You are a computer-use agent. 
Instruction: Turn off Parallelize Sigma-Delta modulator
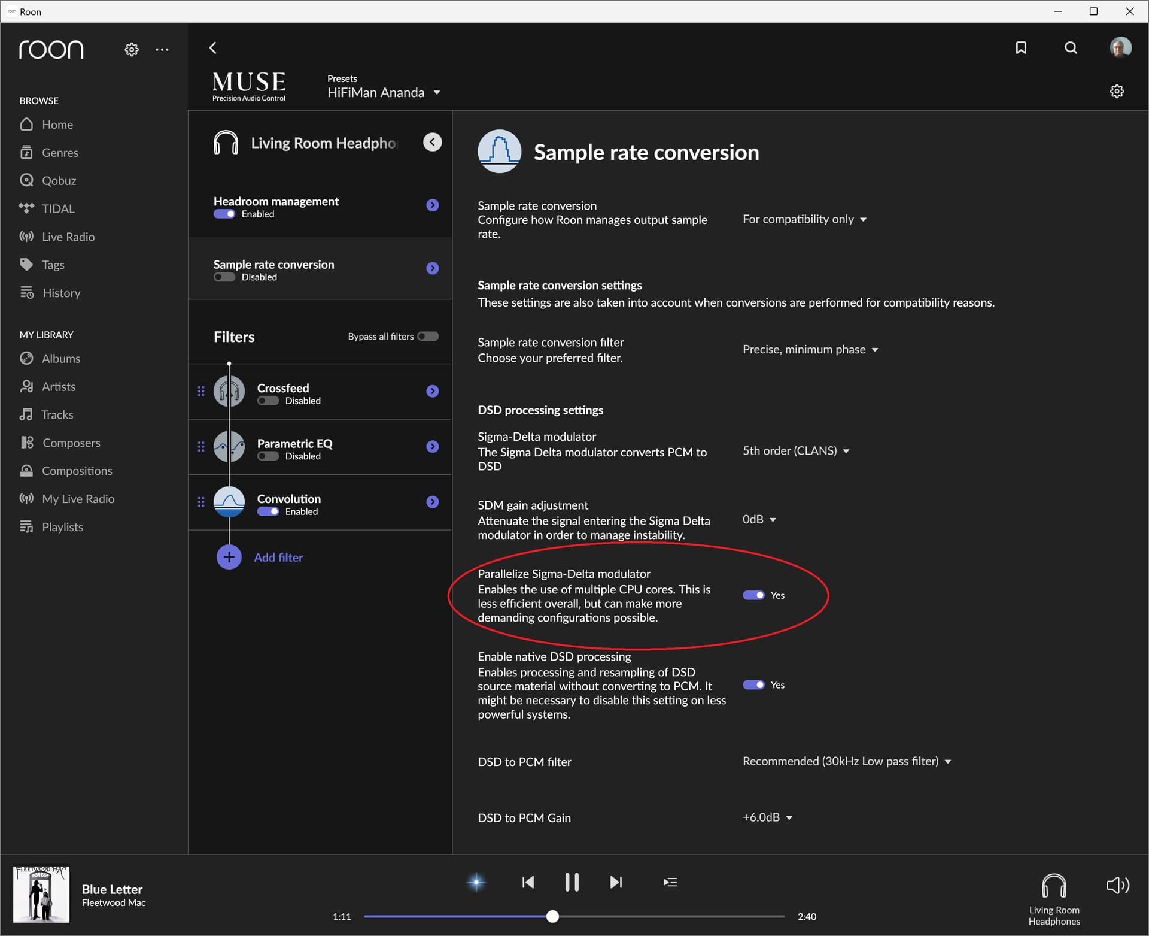click(755, 595)
